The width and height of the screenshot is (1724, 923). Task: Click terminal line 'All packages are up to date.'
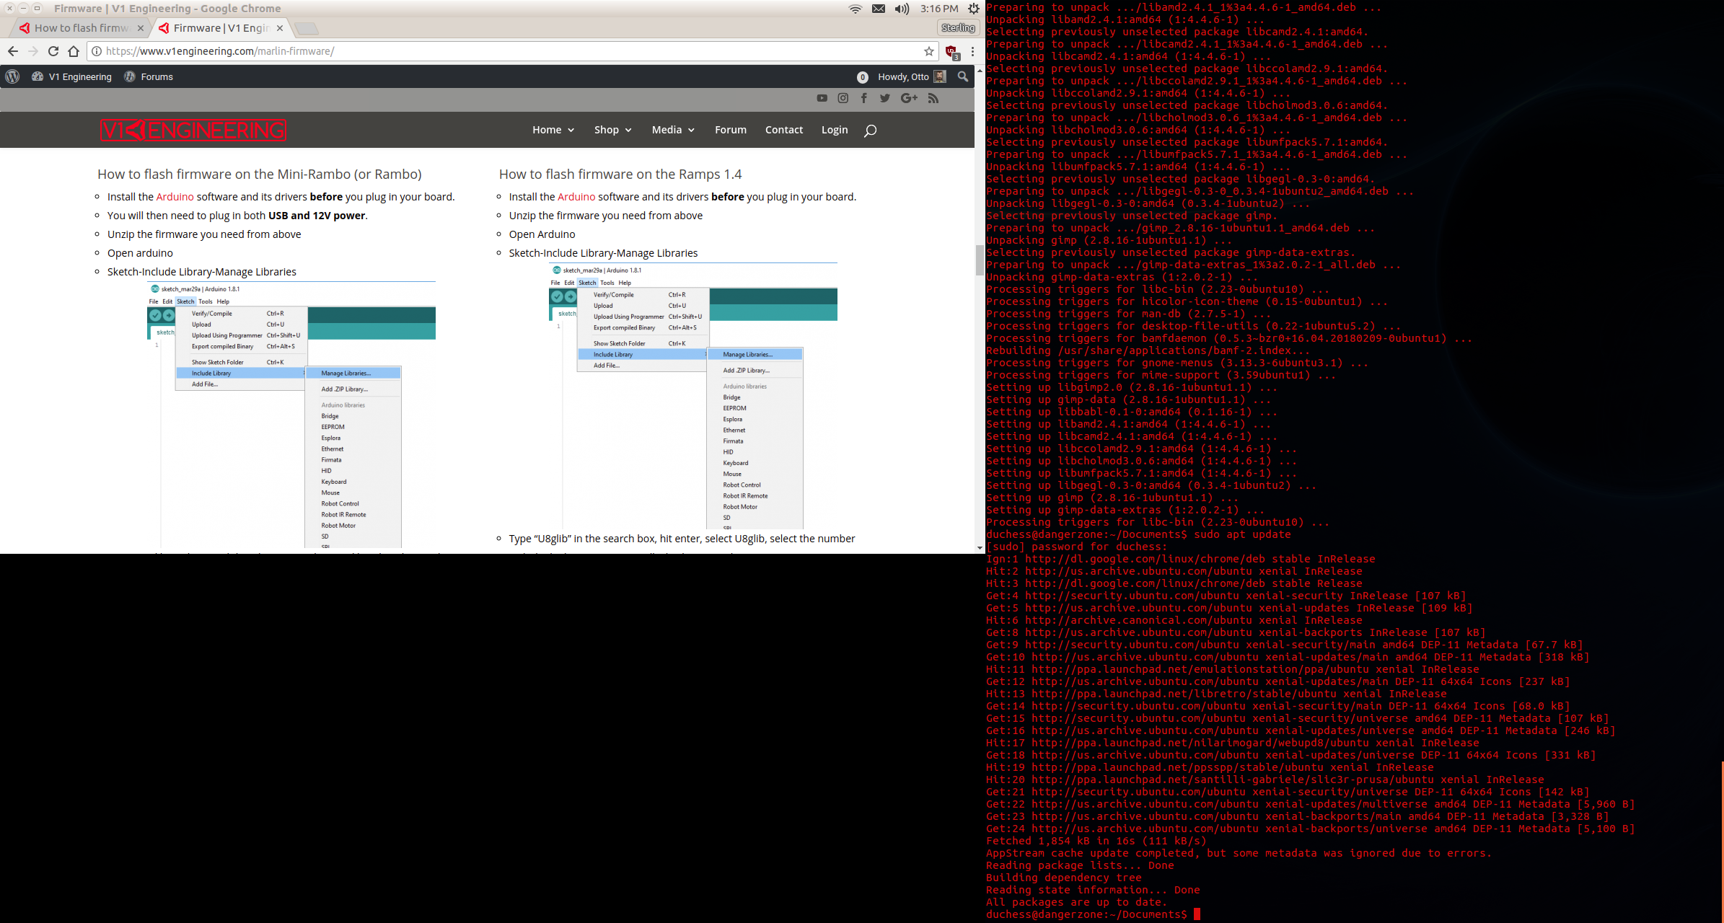coord(1077,902)
